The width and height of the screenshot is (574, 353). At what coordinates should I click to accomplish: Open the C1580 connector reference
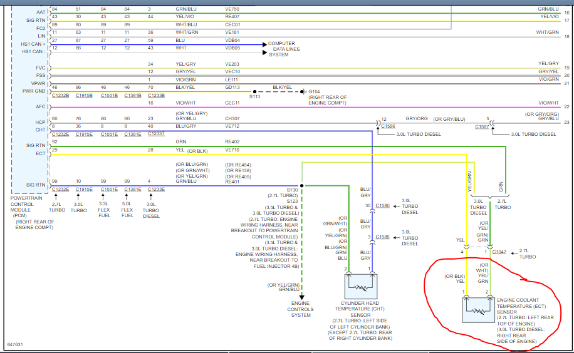coord(382,205)
